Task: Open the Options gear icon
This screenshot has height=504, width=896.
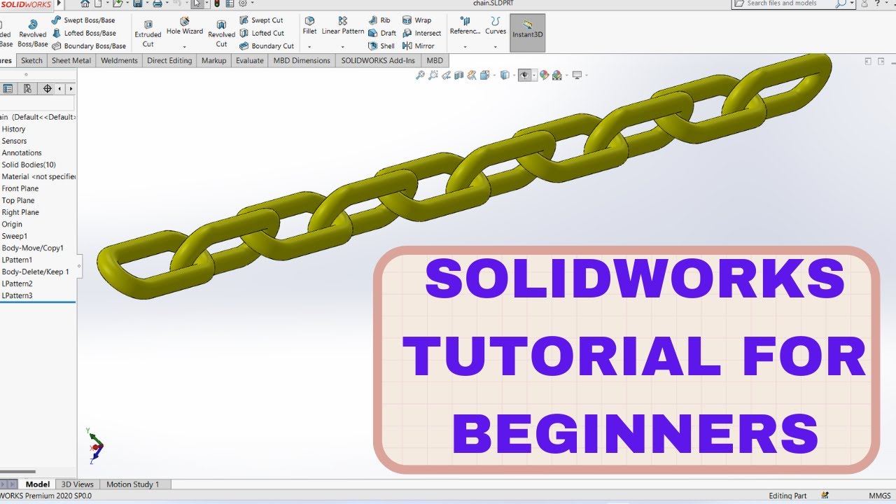Action: [x=242, y=3]
